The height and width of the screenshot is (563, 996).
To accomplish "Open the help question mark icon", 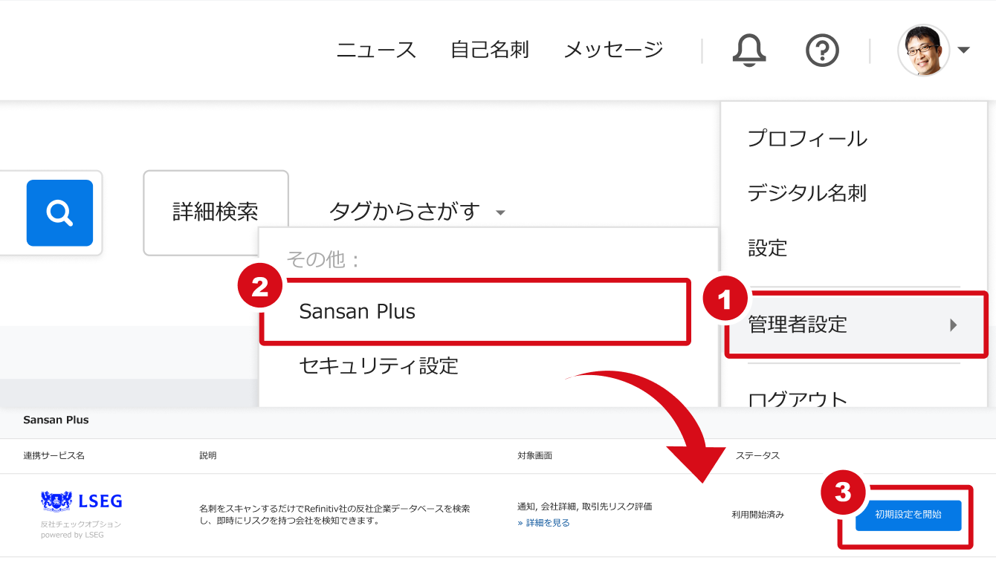I will point(821,50).
